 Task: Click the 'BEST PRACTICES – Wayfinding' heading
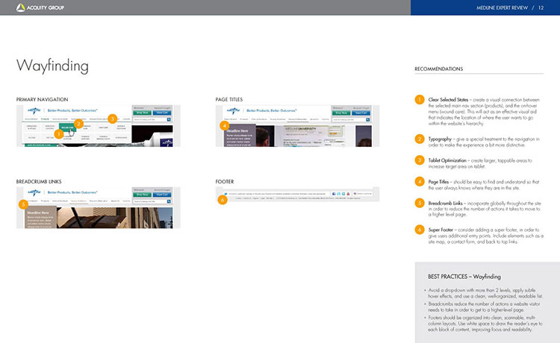[x=464, y=277]
